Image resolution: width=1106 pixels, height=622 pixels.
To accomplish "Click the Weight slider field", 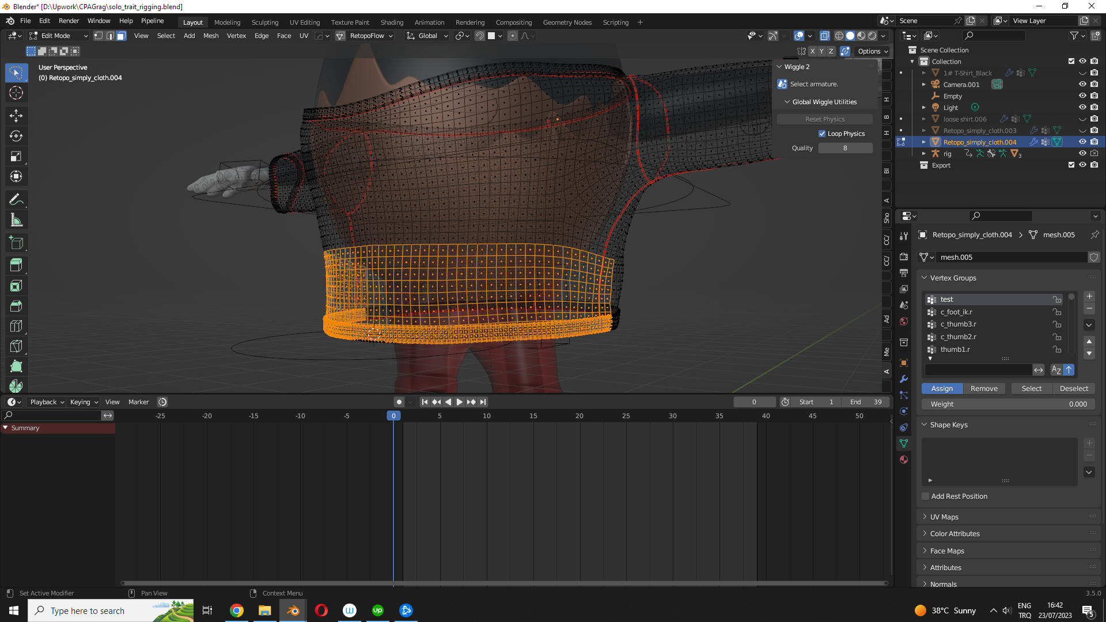I will click(x=1008, y=404).
